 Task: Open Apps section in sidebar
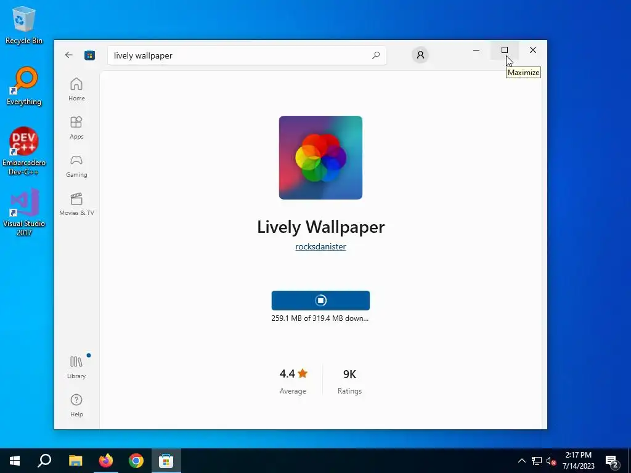[x=76, y=127]
